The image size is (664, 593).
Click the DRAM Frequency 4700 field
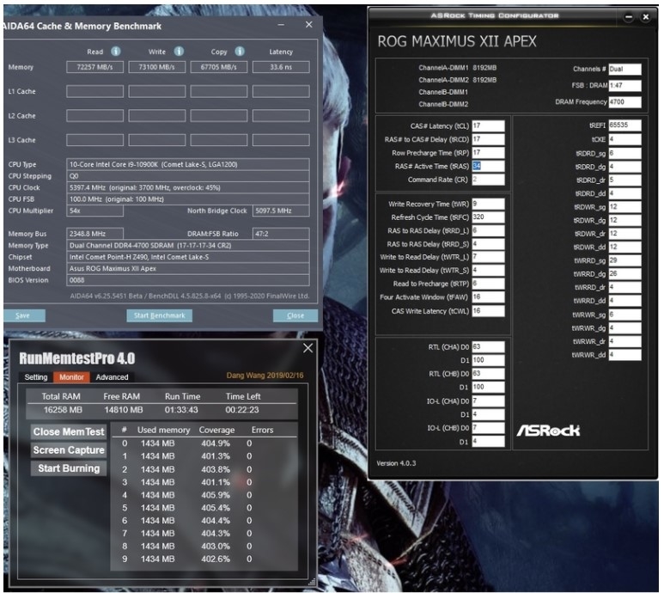tap(624, 102)
